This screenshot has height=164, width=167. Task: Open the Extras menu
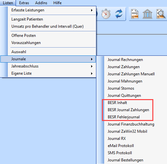coord(24,3)
